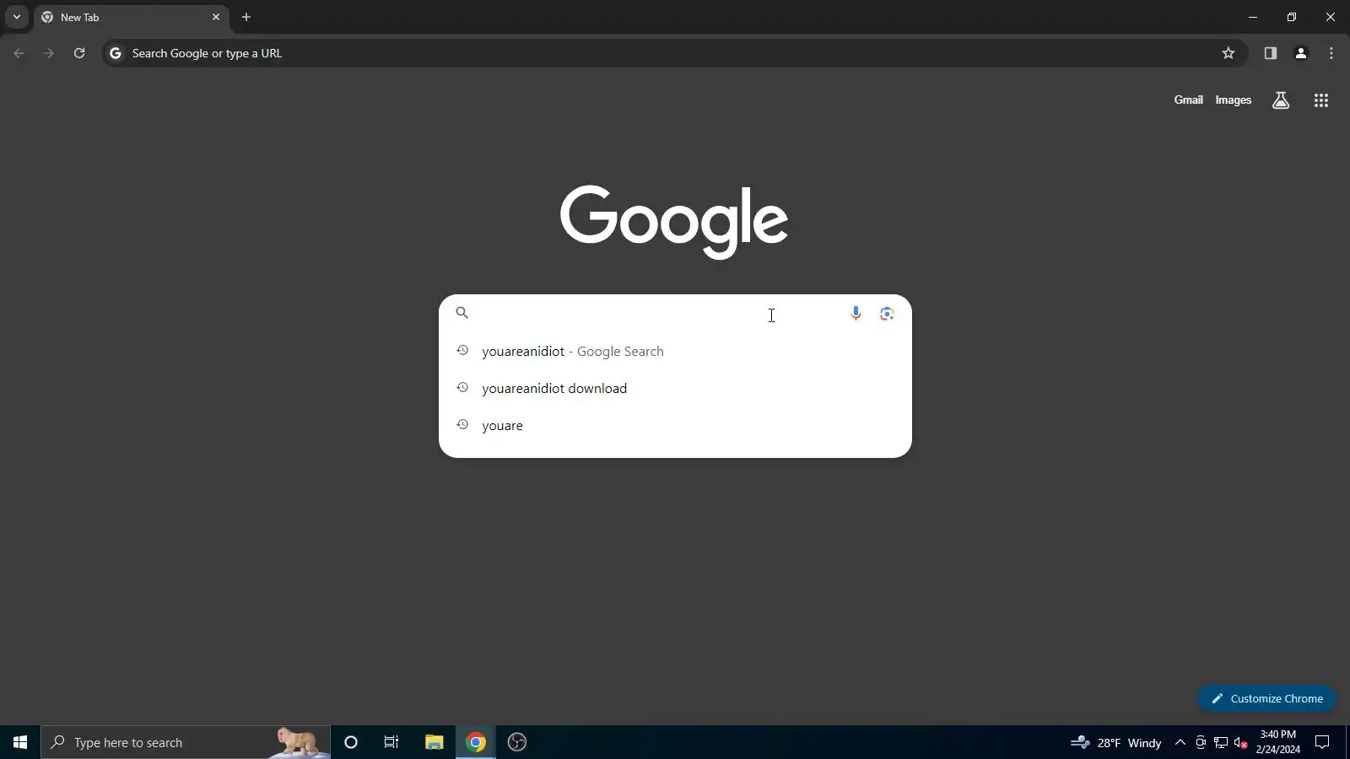Open the weather widget 28°F Windy
Image resolution: width=1350 pixels, height=759 pixels.
[x=1115, y=742]
